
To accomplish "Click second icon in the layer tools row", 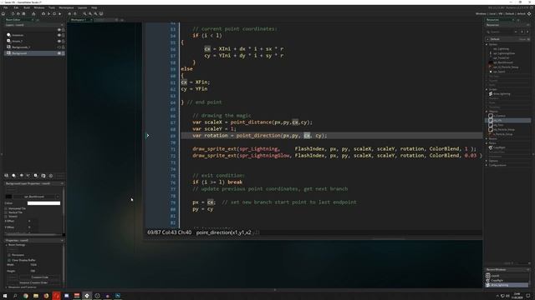I will 13,176.
